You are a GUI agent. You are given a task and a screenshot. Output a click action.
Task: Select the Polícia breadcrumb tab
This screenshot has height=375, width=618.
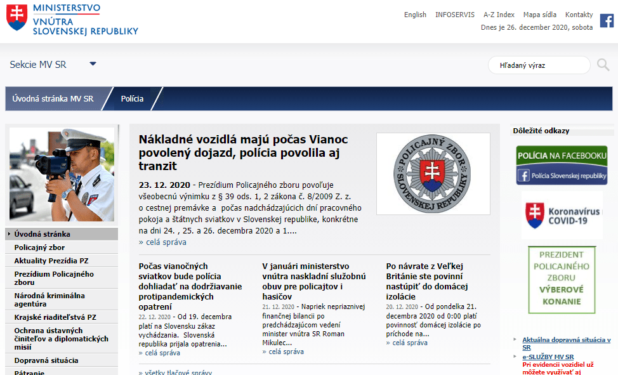tap(132, 99)
